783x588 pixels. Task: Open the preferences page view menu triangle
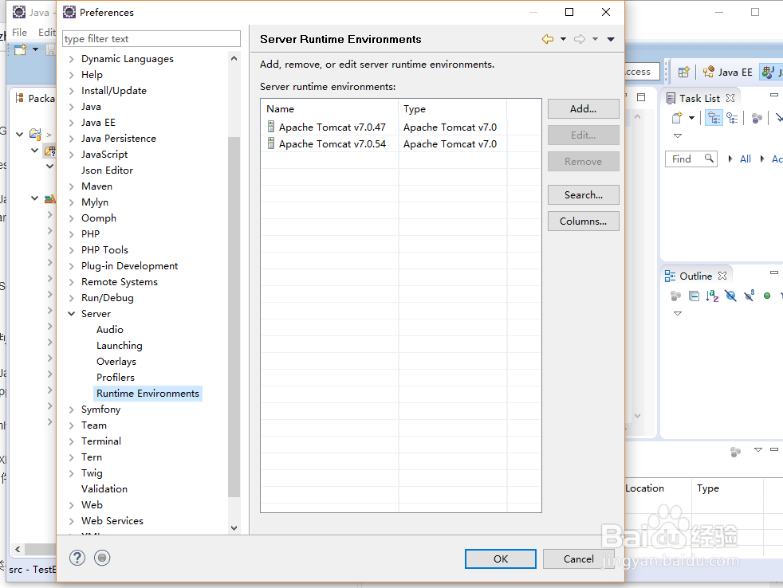point(611,39)
